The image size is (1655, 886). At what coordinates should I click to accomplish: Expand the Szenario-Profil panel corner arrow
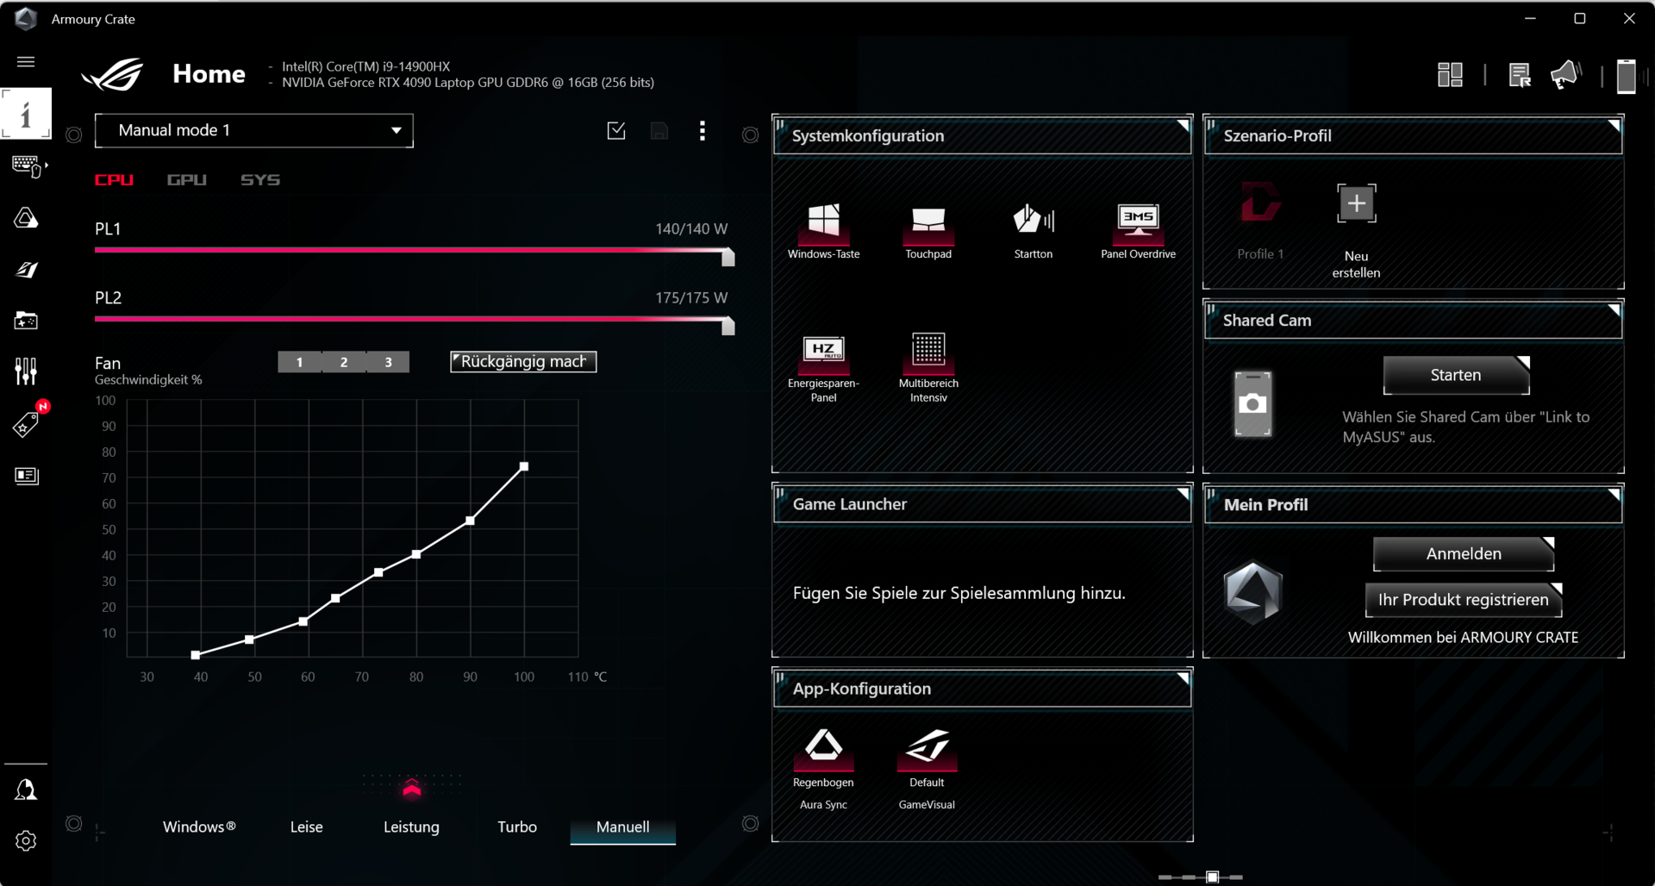(x=1614, y=126)
